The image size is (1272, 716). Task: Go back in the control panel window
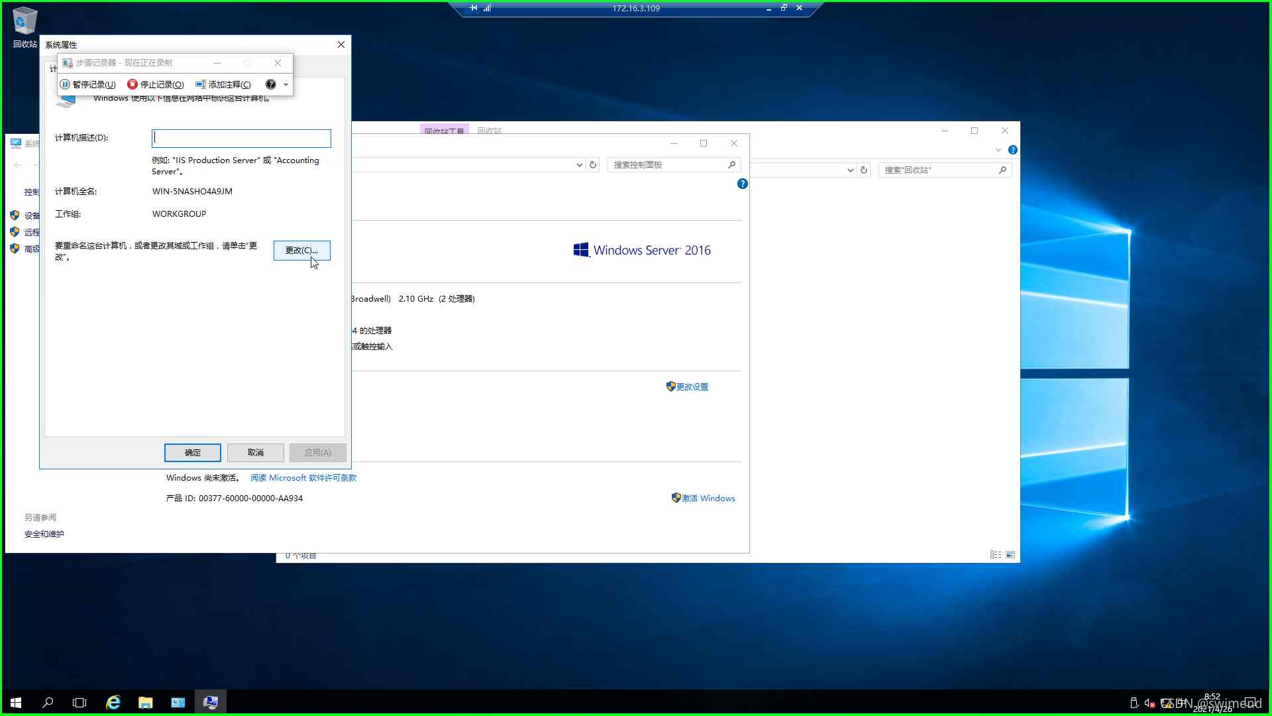pos(18,165)
